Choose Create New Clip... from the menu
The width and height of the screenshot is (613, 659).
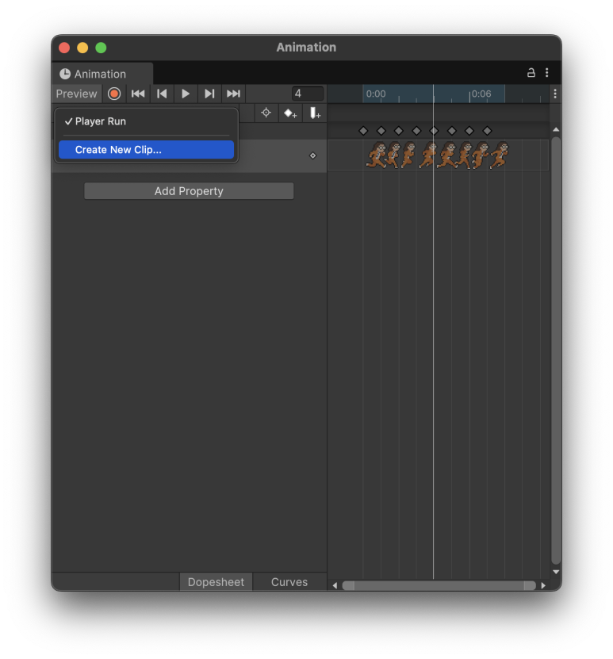pos(146,150)
